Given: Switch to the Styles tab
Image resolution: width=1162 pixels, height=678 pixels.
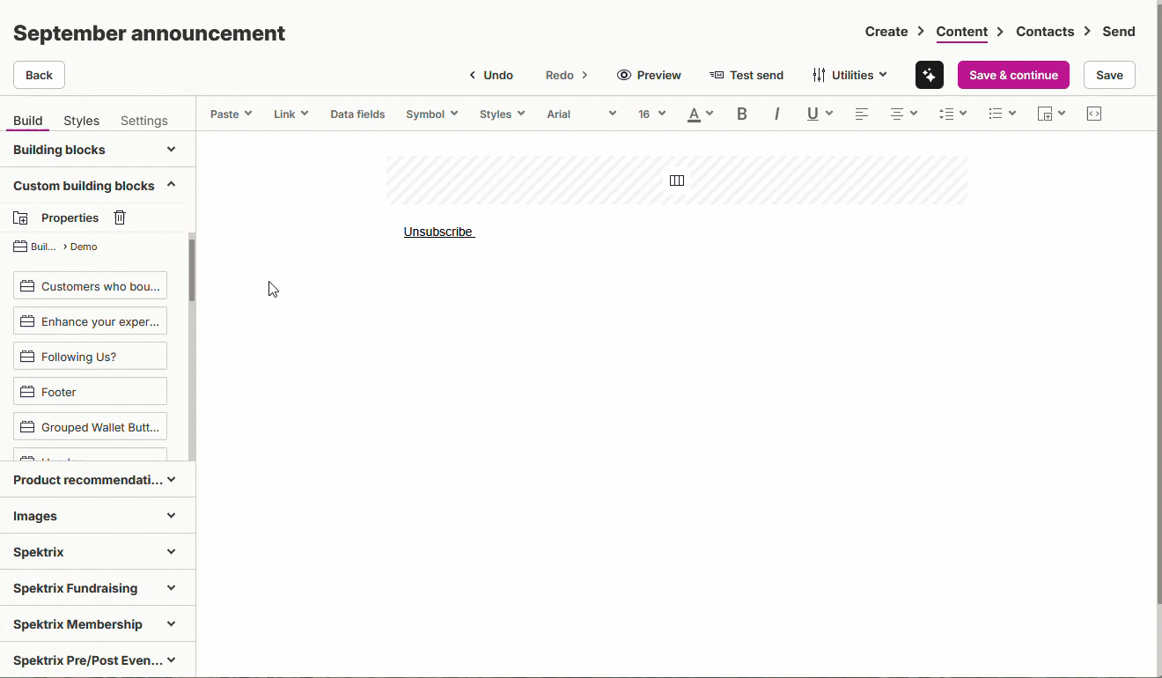Looking at the screenshot, I should pos(81,121).
